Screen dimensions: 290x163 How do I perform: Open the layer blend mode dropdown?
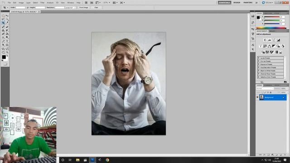point(264,89)
